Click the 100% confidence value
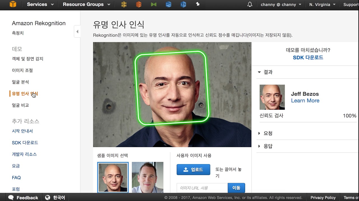The height and width of the screenshot is (201, 359). point(349,116)
